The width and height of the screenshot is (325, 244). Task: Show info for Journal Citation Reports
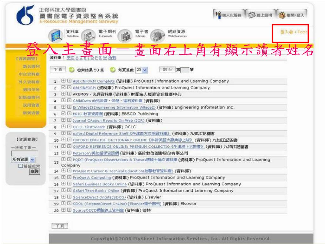[x=69, y=120]
